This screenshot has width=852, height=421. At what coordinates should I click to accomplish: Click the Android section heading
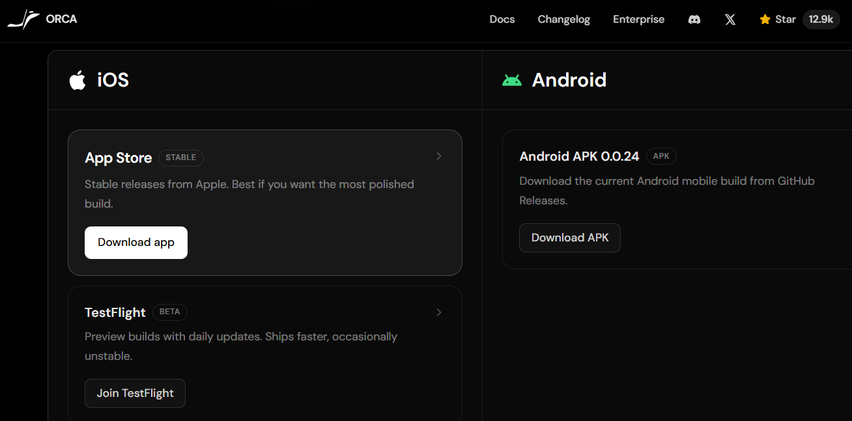[x=569, y=80]
